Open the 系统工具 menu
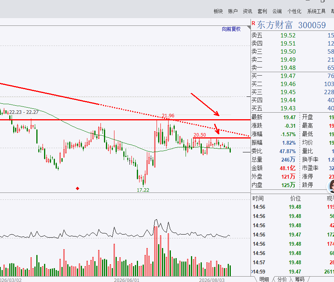 point(316,11)
